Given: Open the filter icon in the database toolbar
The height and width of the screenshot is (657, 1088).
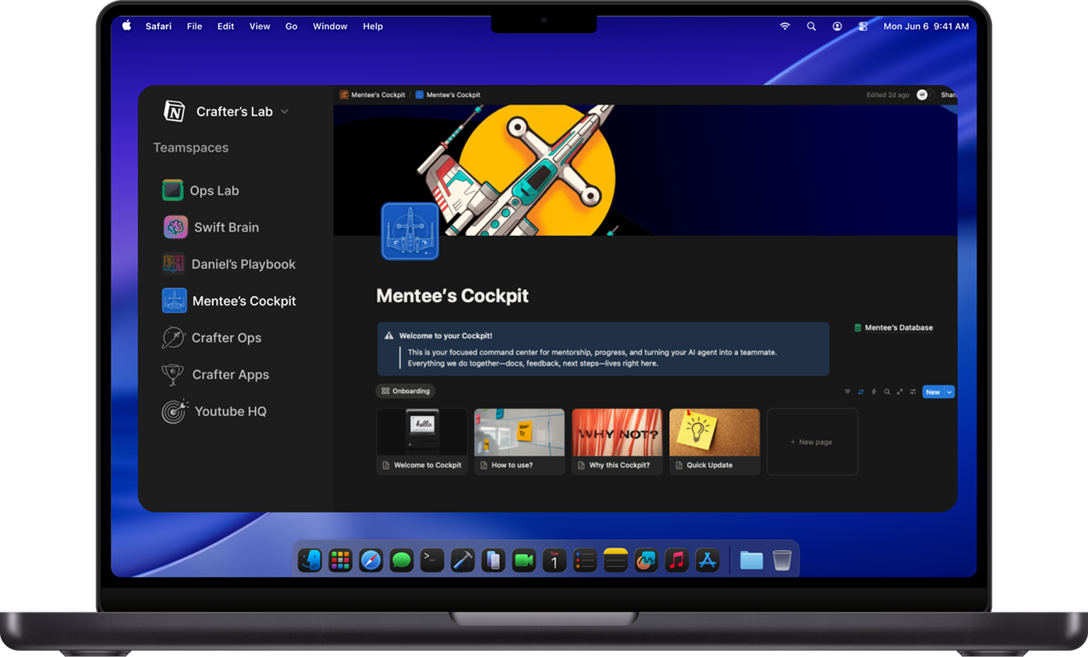Looking at the screenshot, I should click(848, 392).
